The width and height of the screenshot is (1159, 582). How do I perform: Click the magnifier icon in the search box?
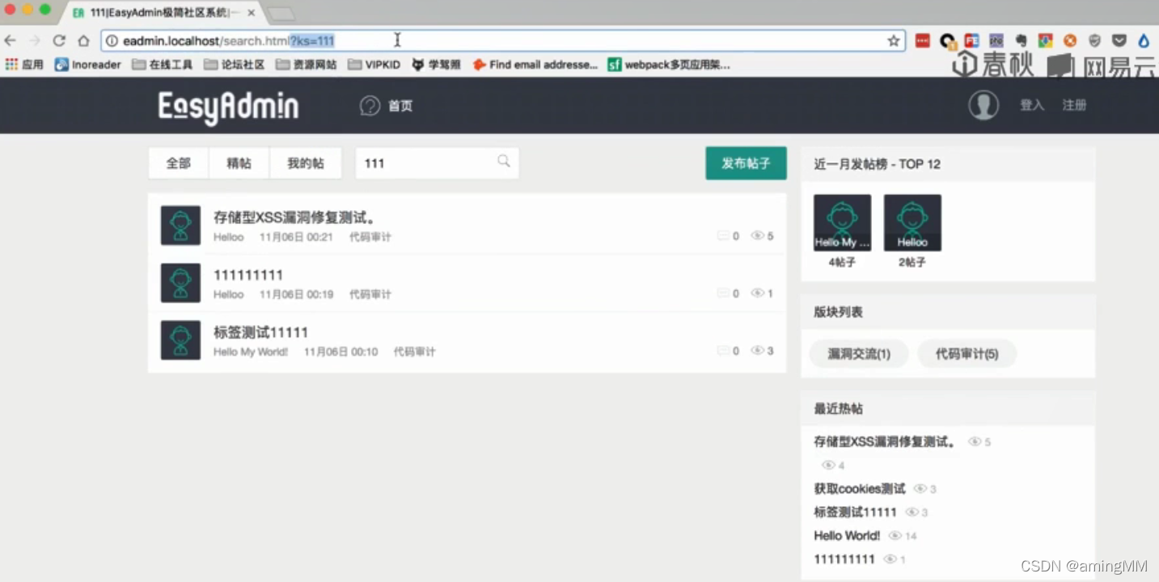click(504, 162)
